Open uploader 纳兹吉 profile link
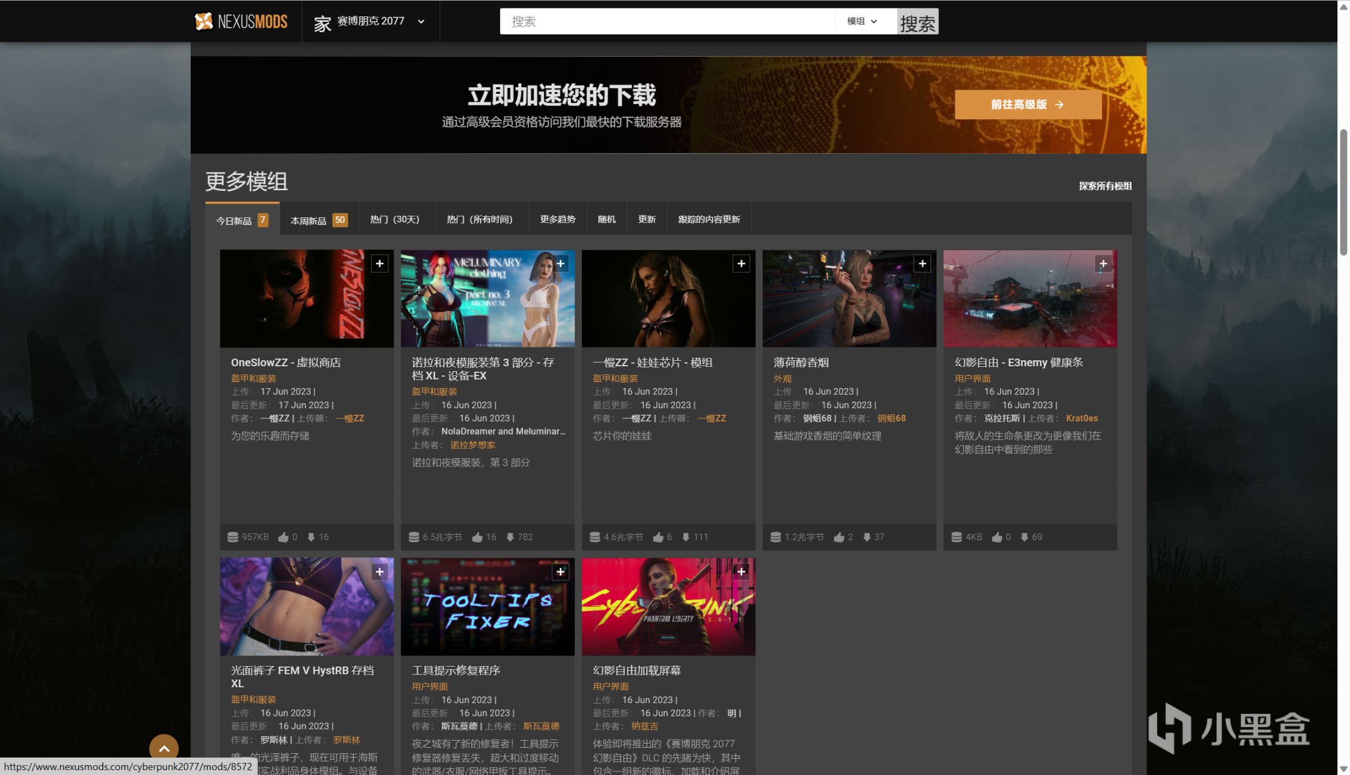This screenshot has height=775, width=1350. point(644,727)
